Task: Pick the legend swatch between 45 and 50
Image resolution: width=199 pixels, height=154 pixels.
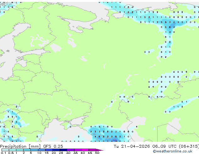Action: click(x=92, y=150)
